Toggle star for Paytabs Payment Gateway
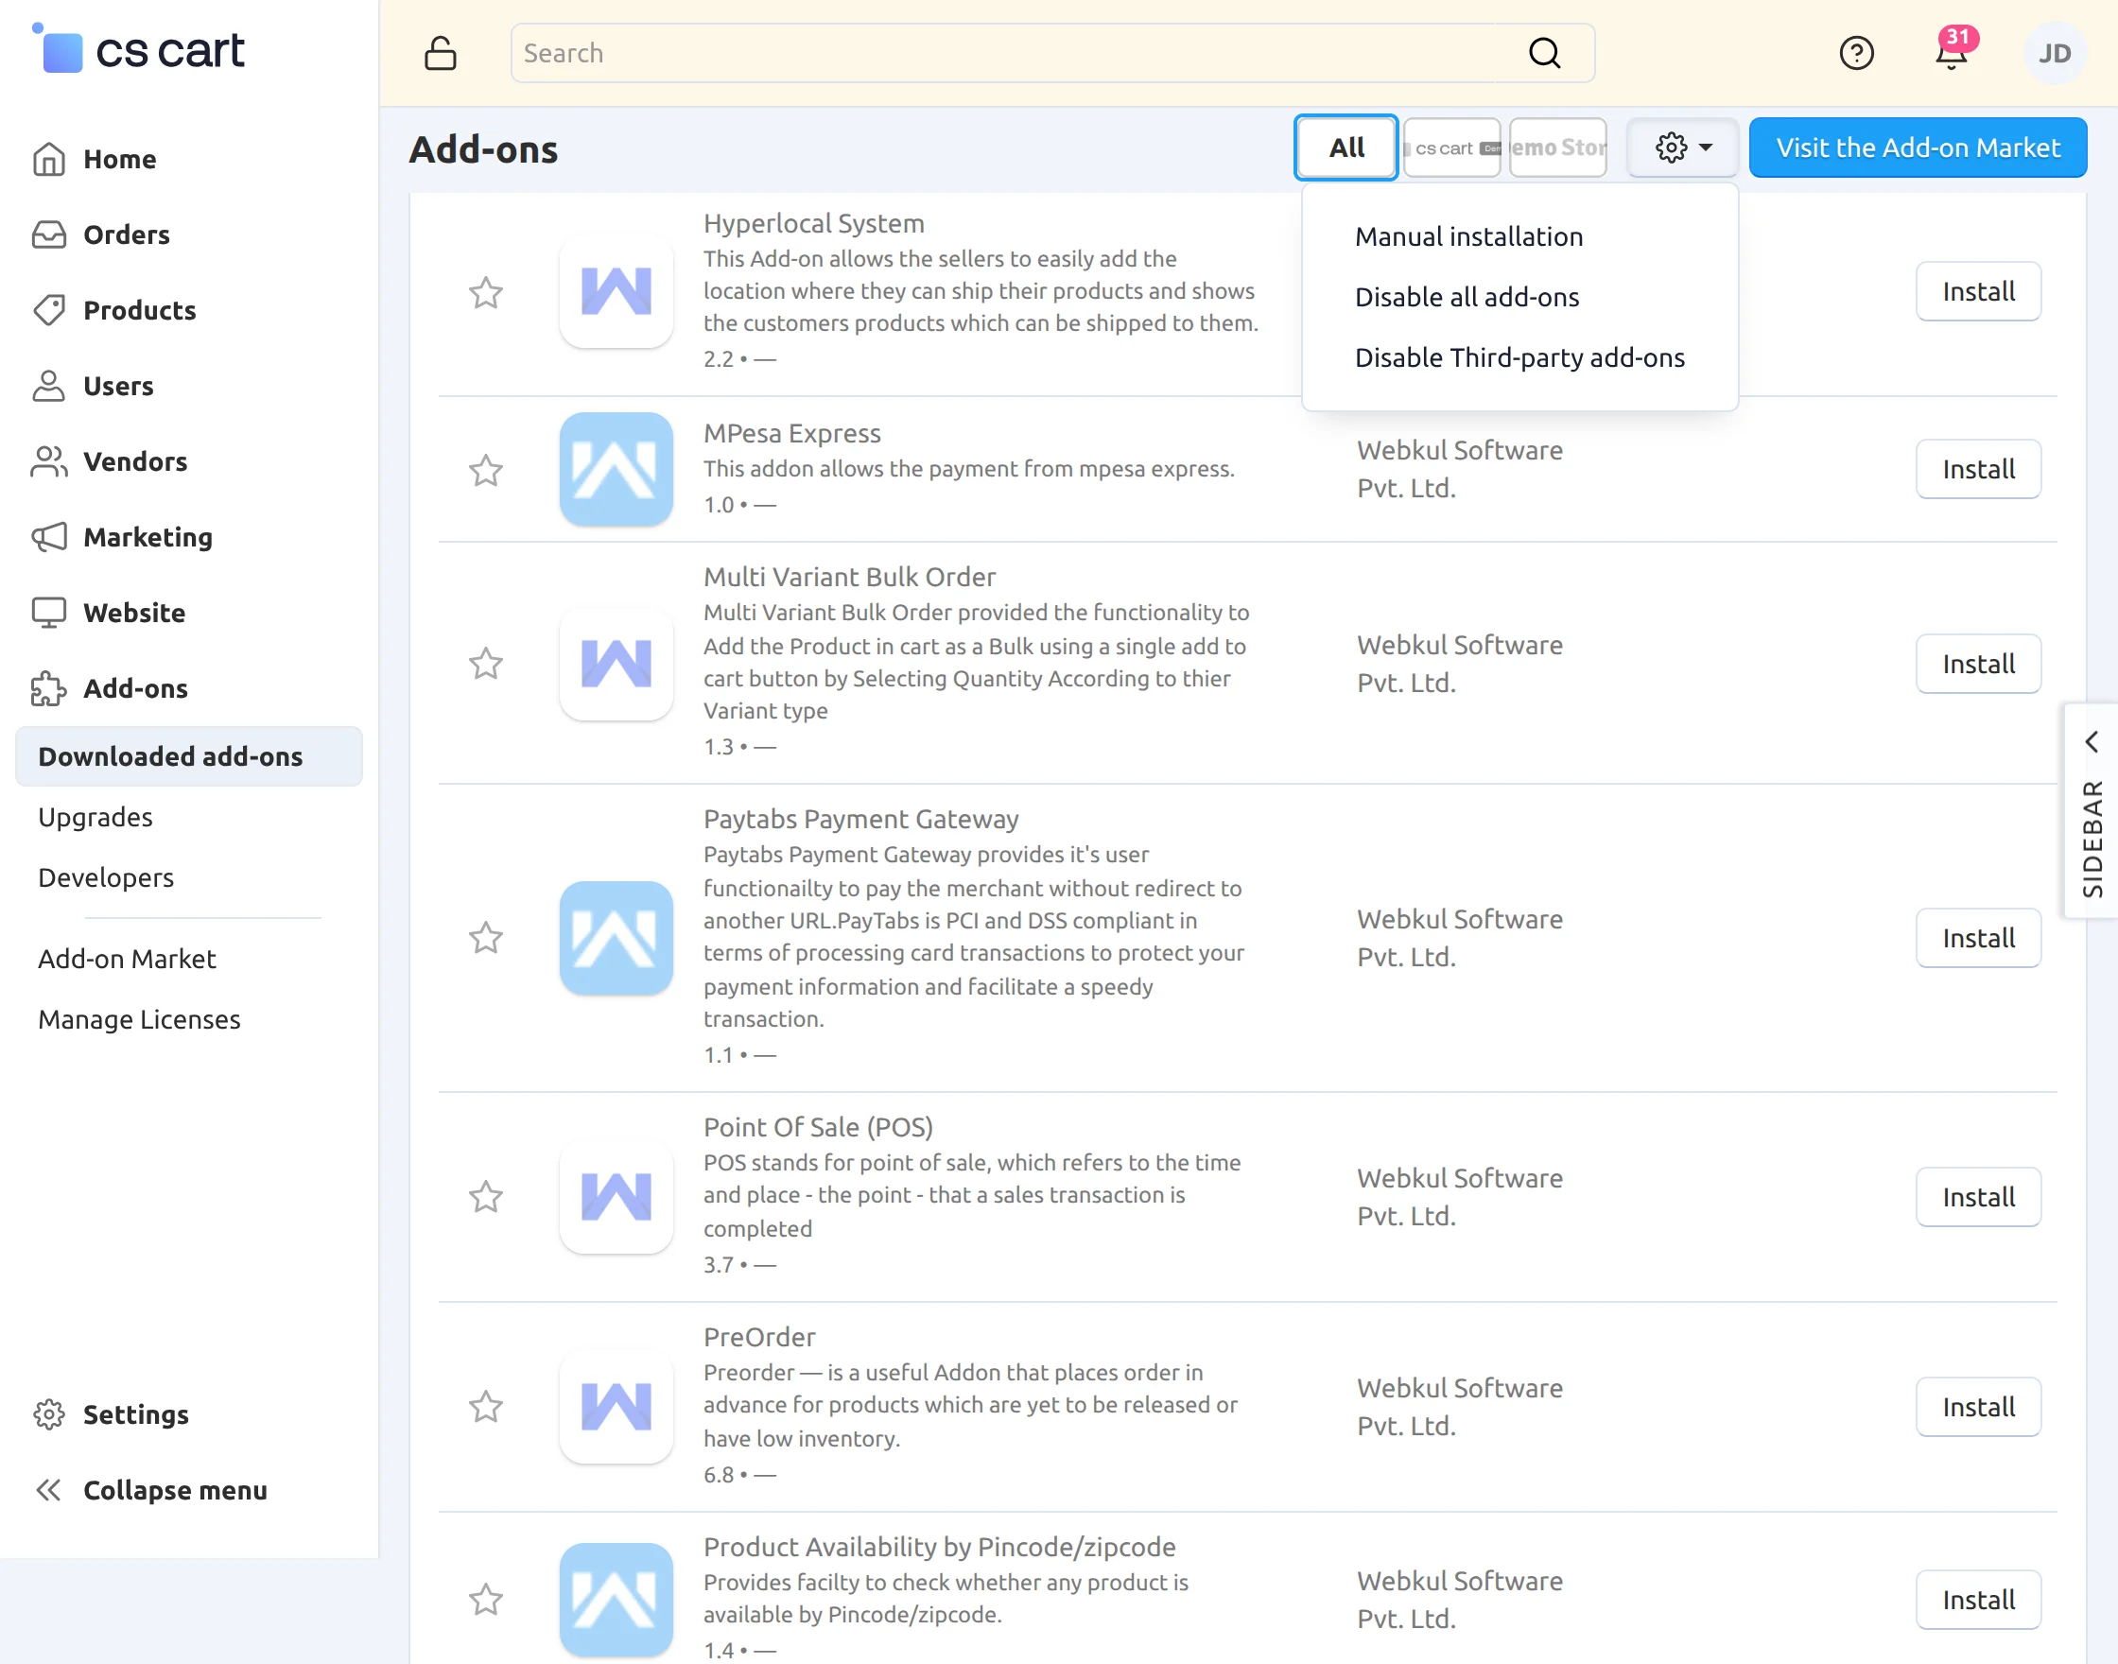The width and height of the screenshot is (2118, 1664). [486, 937]
